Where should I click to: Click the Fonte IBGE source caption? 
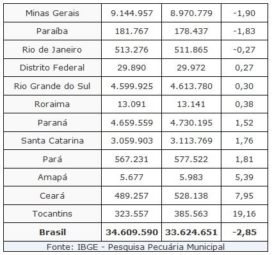pyautogui.click(x=136, y=247)
